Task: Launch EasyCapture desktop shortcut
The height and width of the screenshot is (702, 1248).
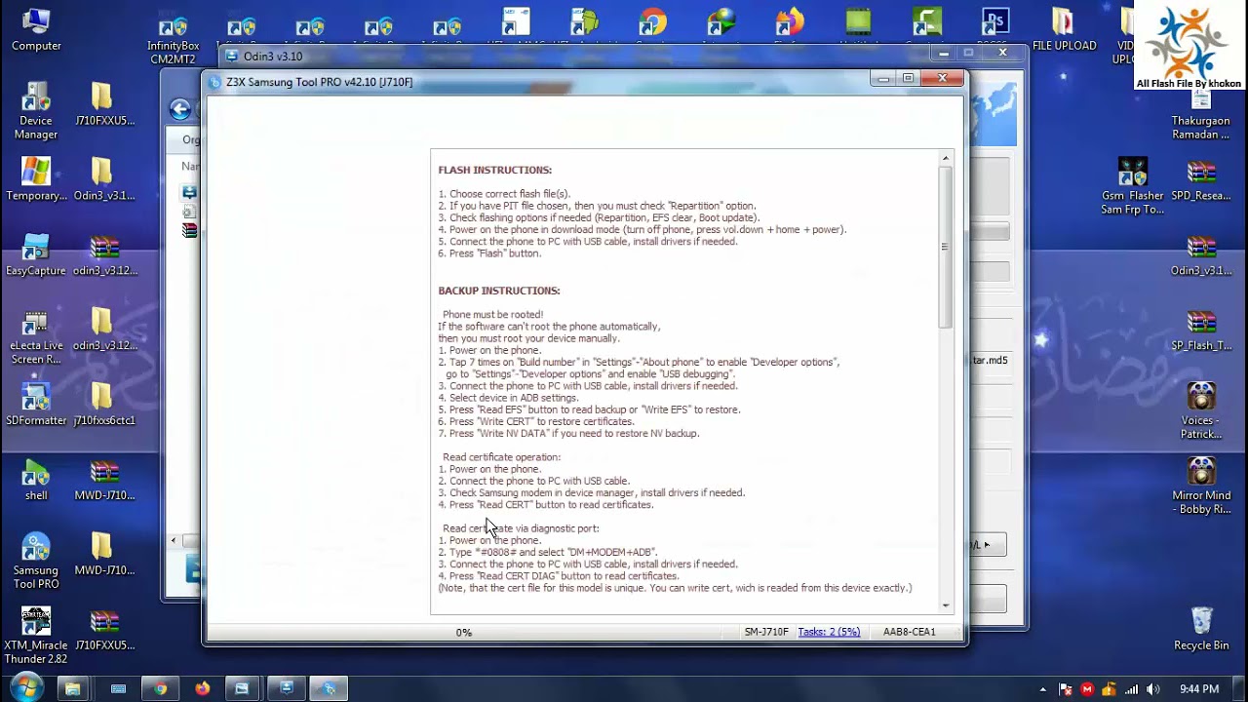Action: tap(36, 254)
